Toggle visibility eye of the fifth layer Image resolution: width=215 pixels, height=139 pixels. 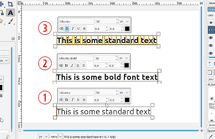click(x=211, y=53)
